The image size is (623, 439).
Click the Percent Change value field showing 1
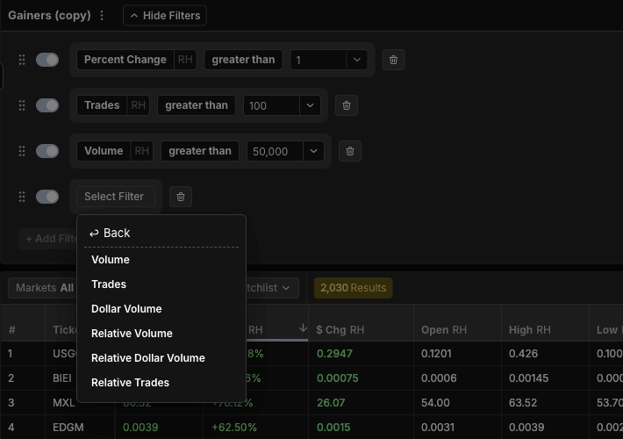tap(319, 60)
